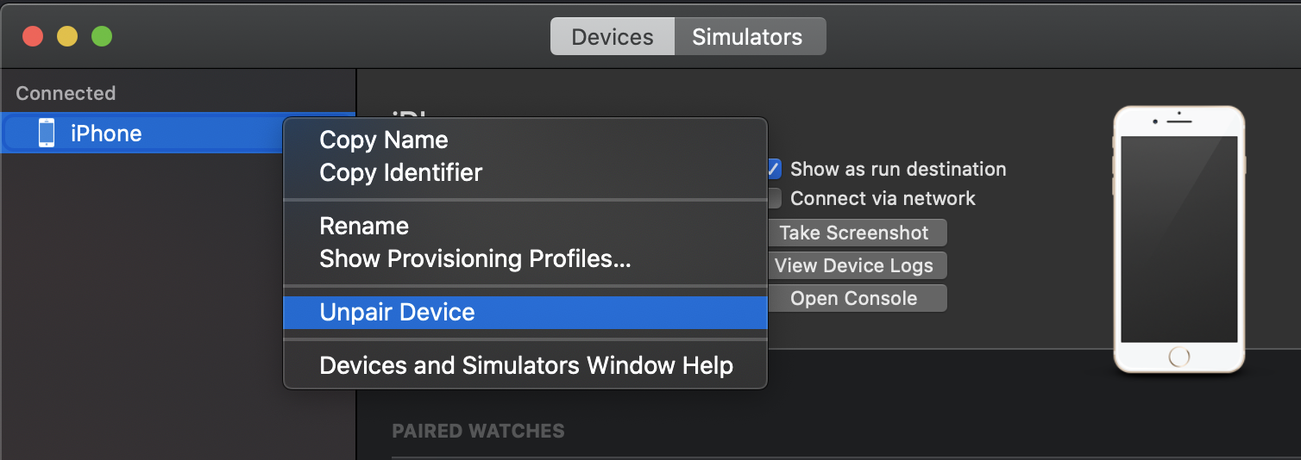Viewport: 1301px width, 460px height.
Task: Click the iPhone device icon in sidebar
Action: point(47,134)
